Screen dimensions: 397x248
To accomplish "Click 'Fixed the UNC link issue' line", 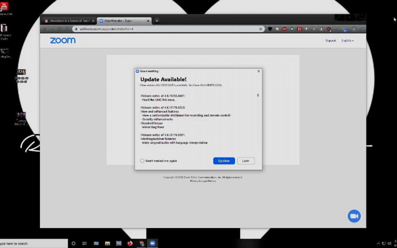I will (158, 100).
